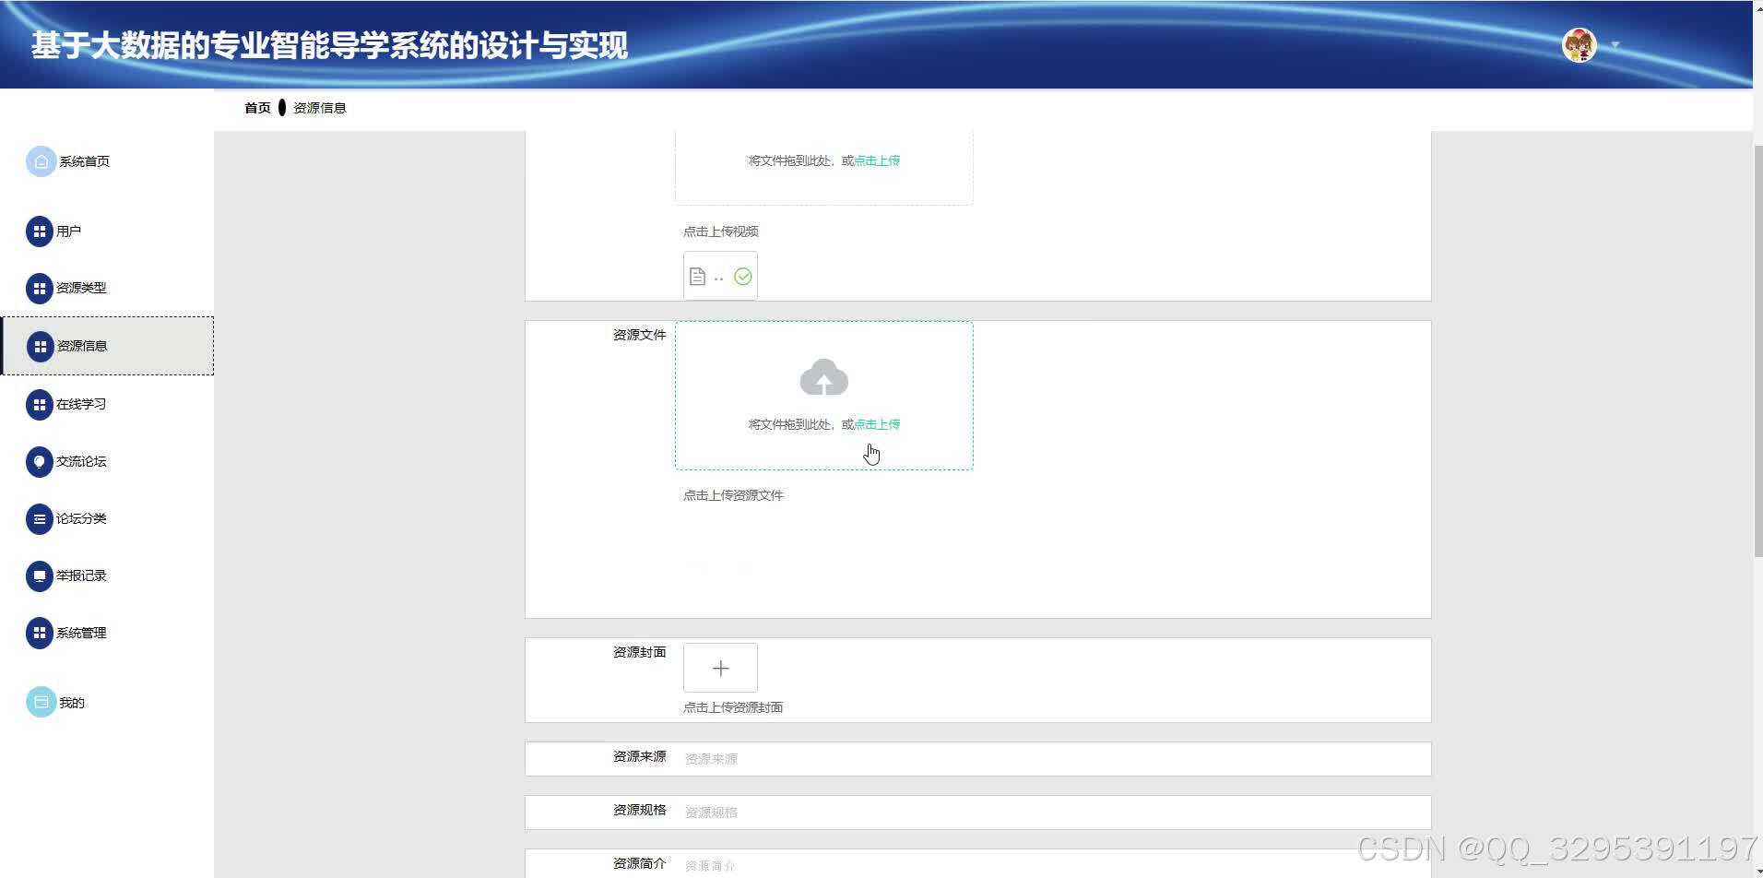Select 资源信息 in the sidebar menu
Screen dimensions: 1763x878
[82, 346]
